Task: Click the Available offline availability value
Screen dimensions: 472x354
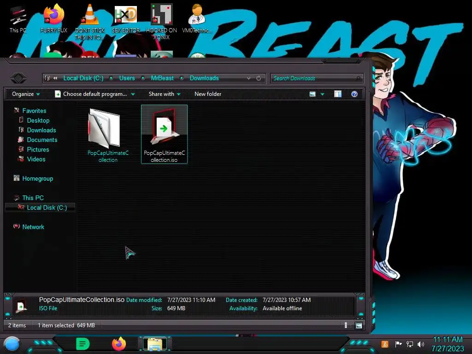Action: click(x=282, y=308)
